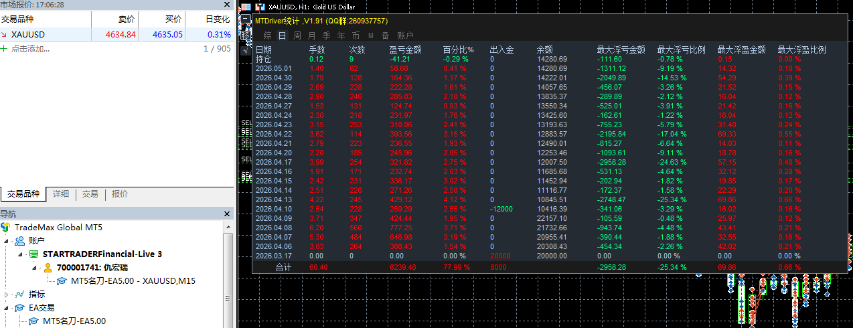853x328 pixels.
Task: Click 点击添加 to add a symbol
Action: [x=30, y=49]
